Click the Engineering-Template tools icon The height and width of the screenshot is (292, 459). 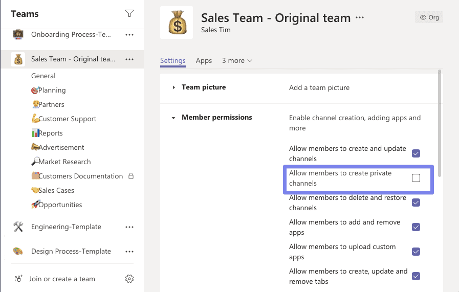[x=18, y=227]
